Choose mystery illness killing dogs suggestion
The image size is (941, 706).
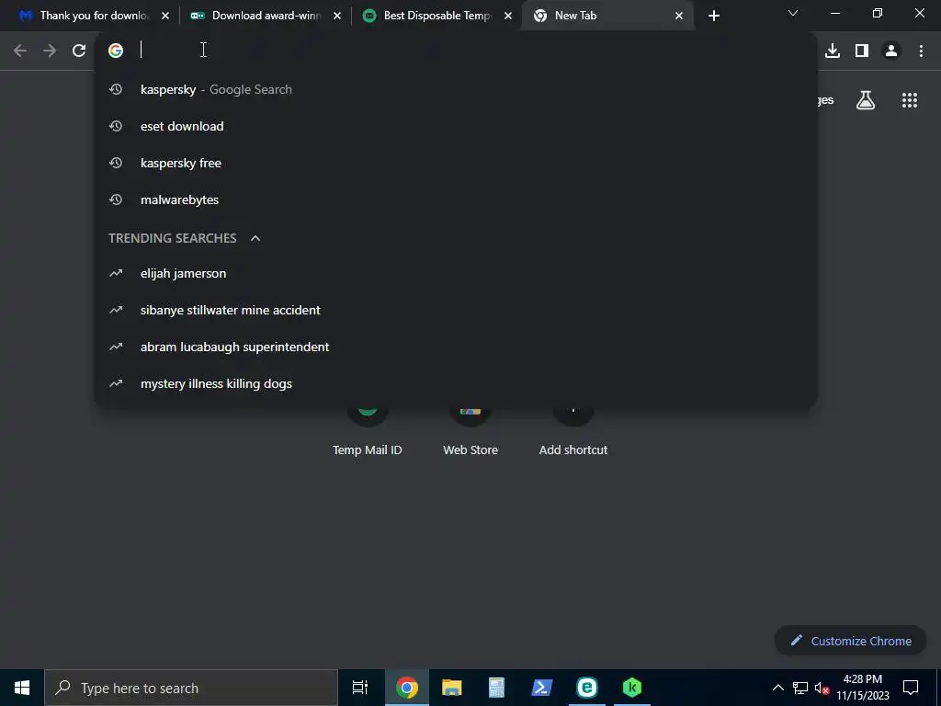456,383
